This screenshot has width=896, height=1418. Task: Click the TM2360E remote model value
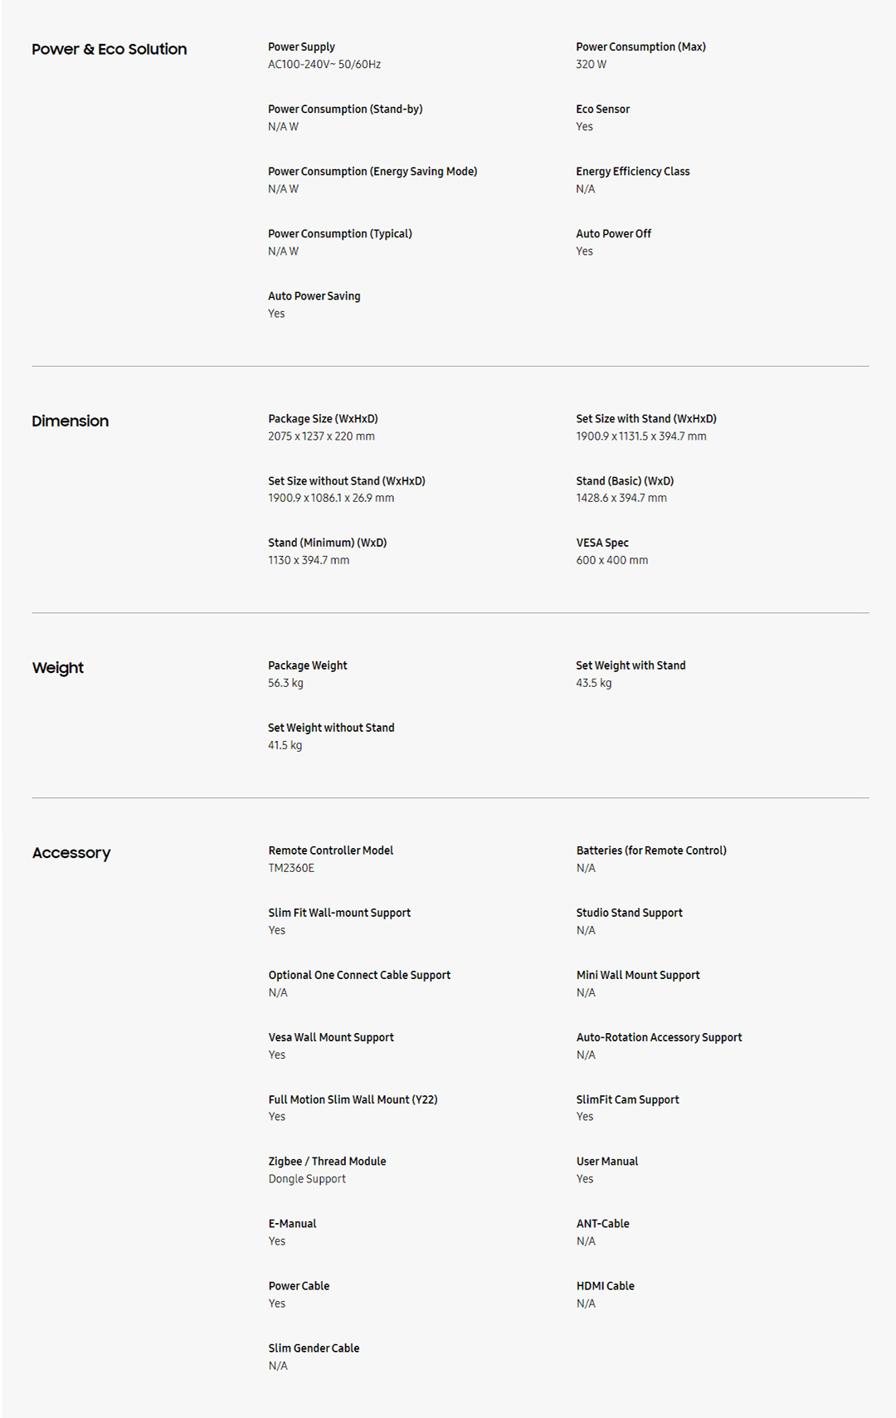coord(291,869)
